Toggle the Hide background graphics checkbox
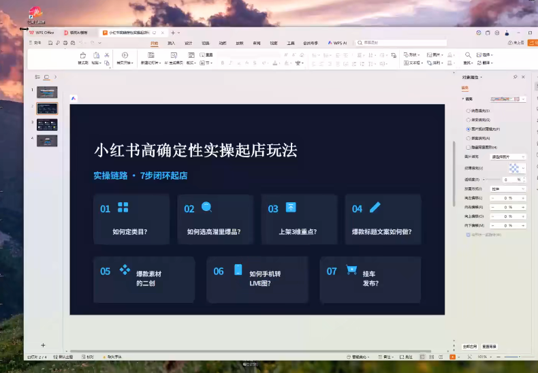Screen dimensions: 538x373 click(x=469, y=148)
